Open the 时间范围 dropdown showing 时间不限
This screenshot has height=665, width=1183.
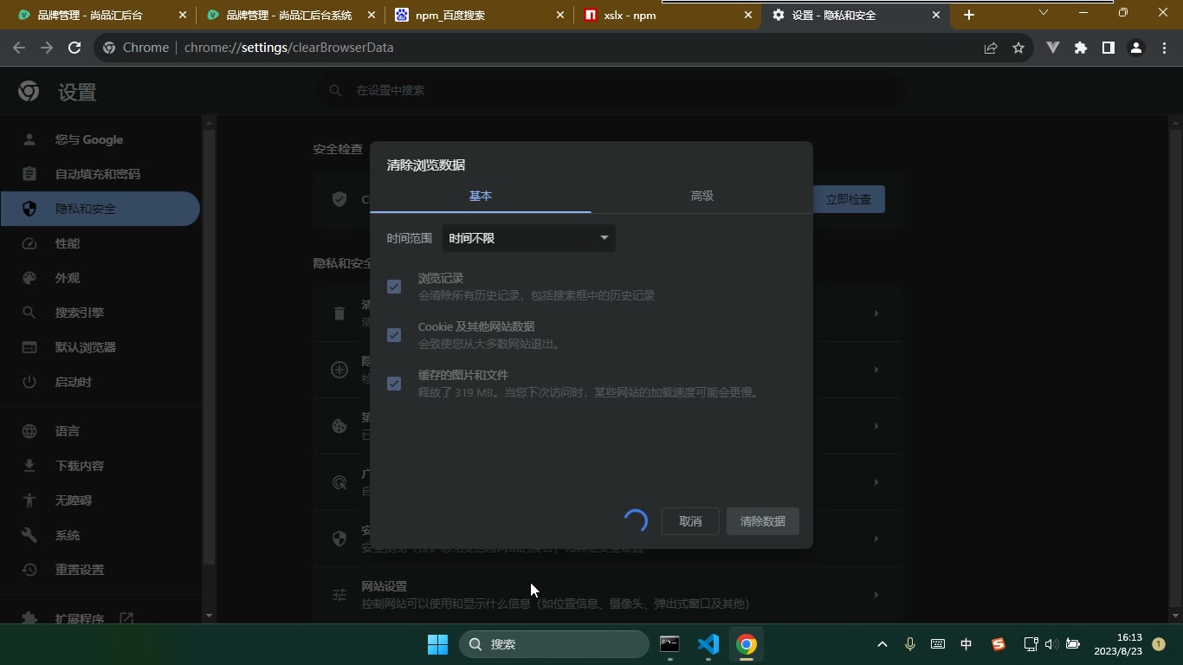coord(529,238)
